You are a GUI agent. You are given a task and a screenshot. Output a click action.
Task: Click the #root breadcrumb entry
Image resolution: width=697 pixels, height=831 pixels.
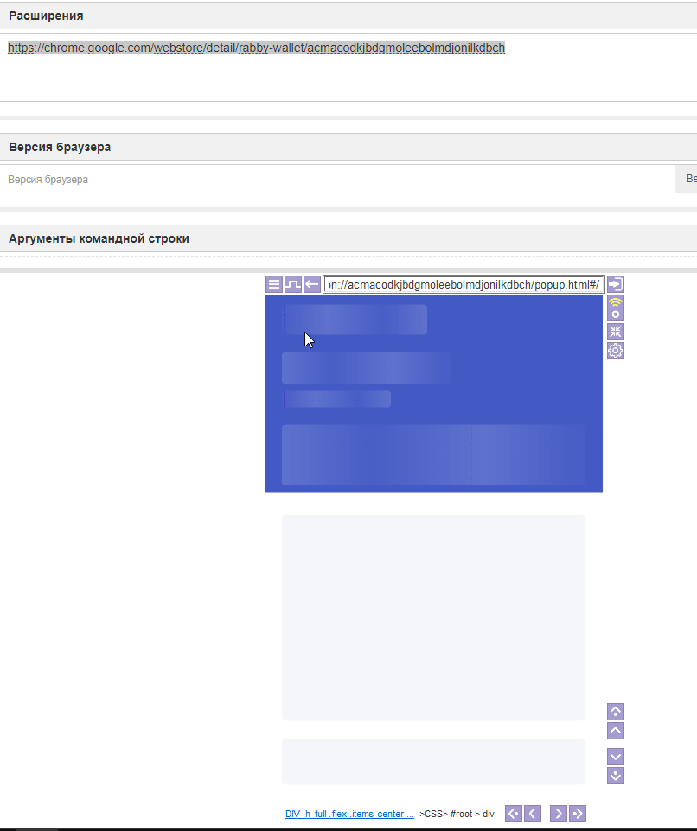point(460,813)
